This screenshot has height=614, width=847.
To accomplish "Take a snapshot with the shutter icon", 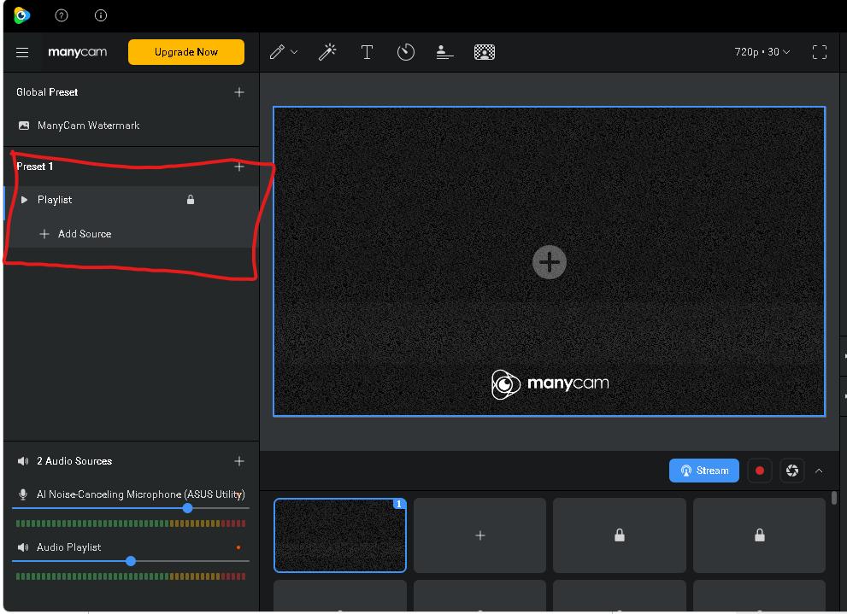I will pos(792,471).
